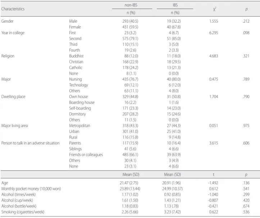Select the value '207 (28.2)'

(x=130, y=114)
